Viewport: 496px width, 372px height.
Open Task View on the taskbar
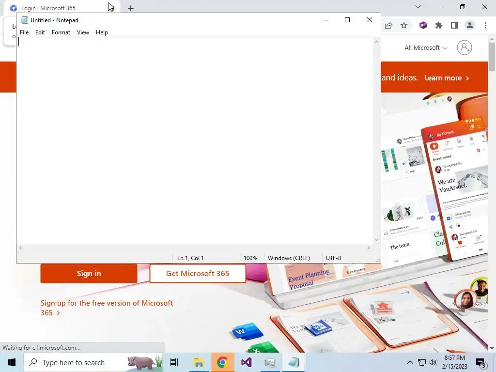coord(174,362)
